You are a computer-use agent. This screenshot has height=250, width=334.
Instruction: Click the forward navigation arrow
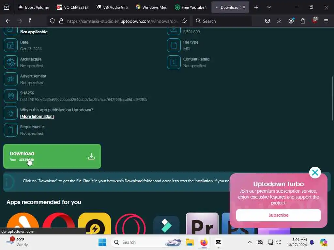coord(19,21)
